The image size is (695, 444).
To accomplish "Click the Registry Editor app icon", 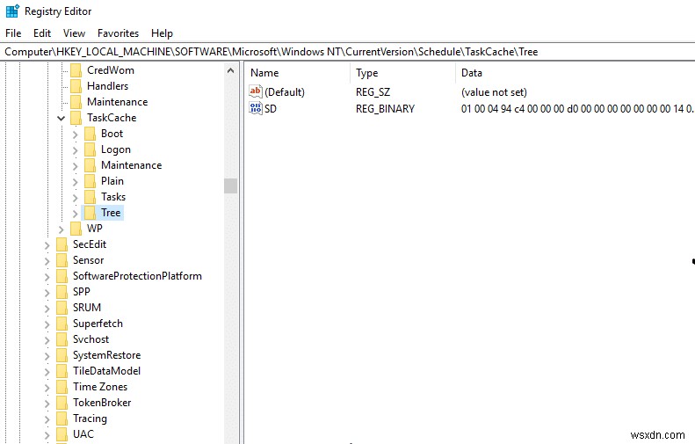I will 12,11.
